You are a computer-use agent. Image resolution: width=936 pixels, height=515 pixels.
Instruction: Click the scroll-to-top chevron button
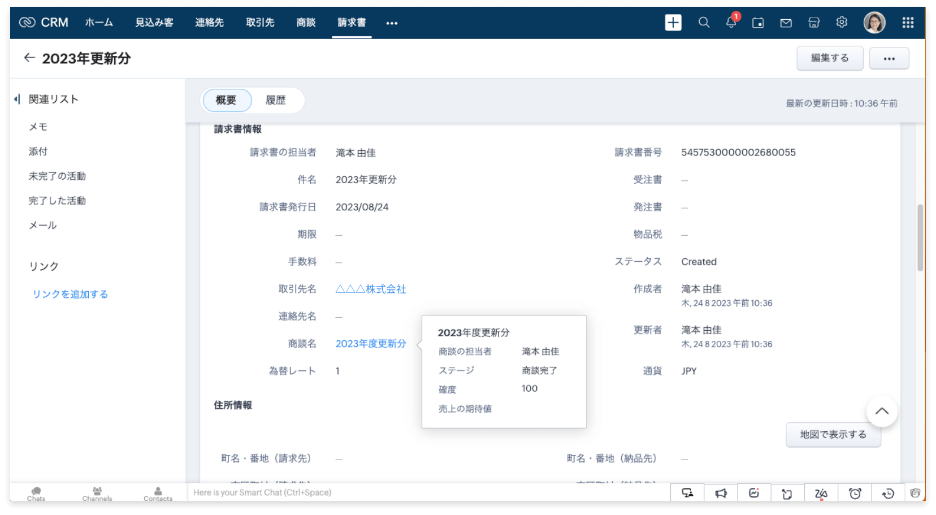click(x=882, y=412)
